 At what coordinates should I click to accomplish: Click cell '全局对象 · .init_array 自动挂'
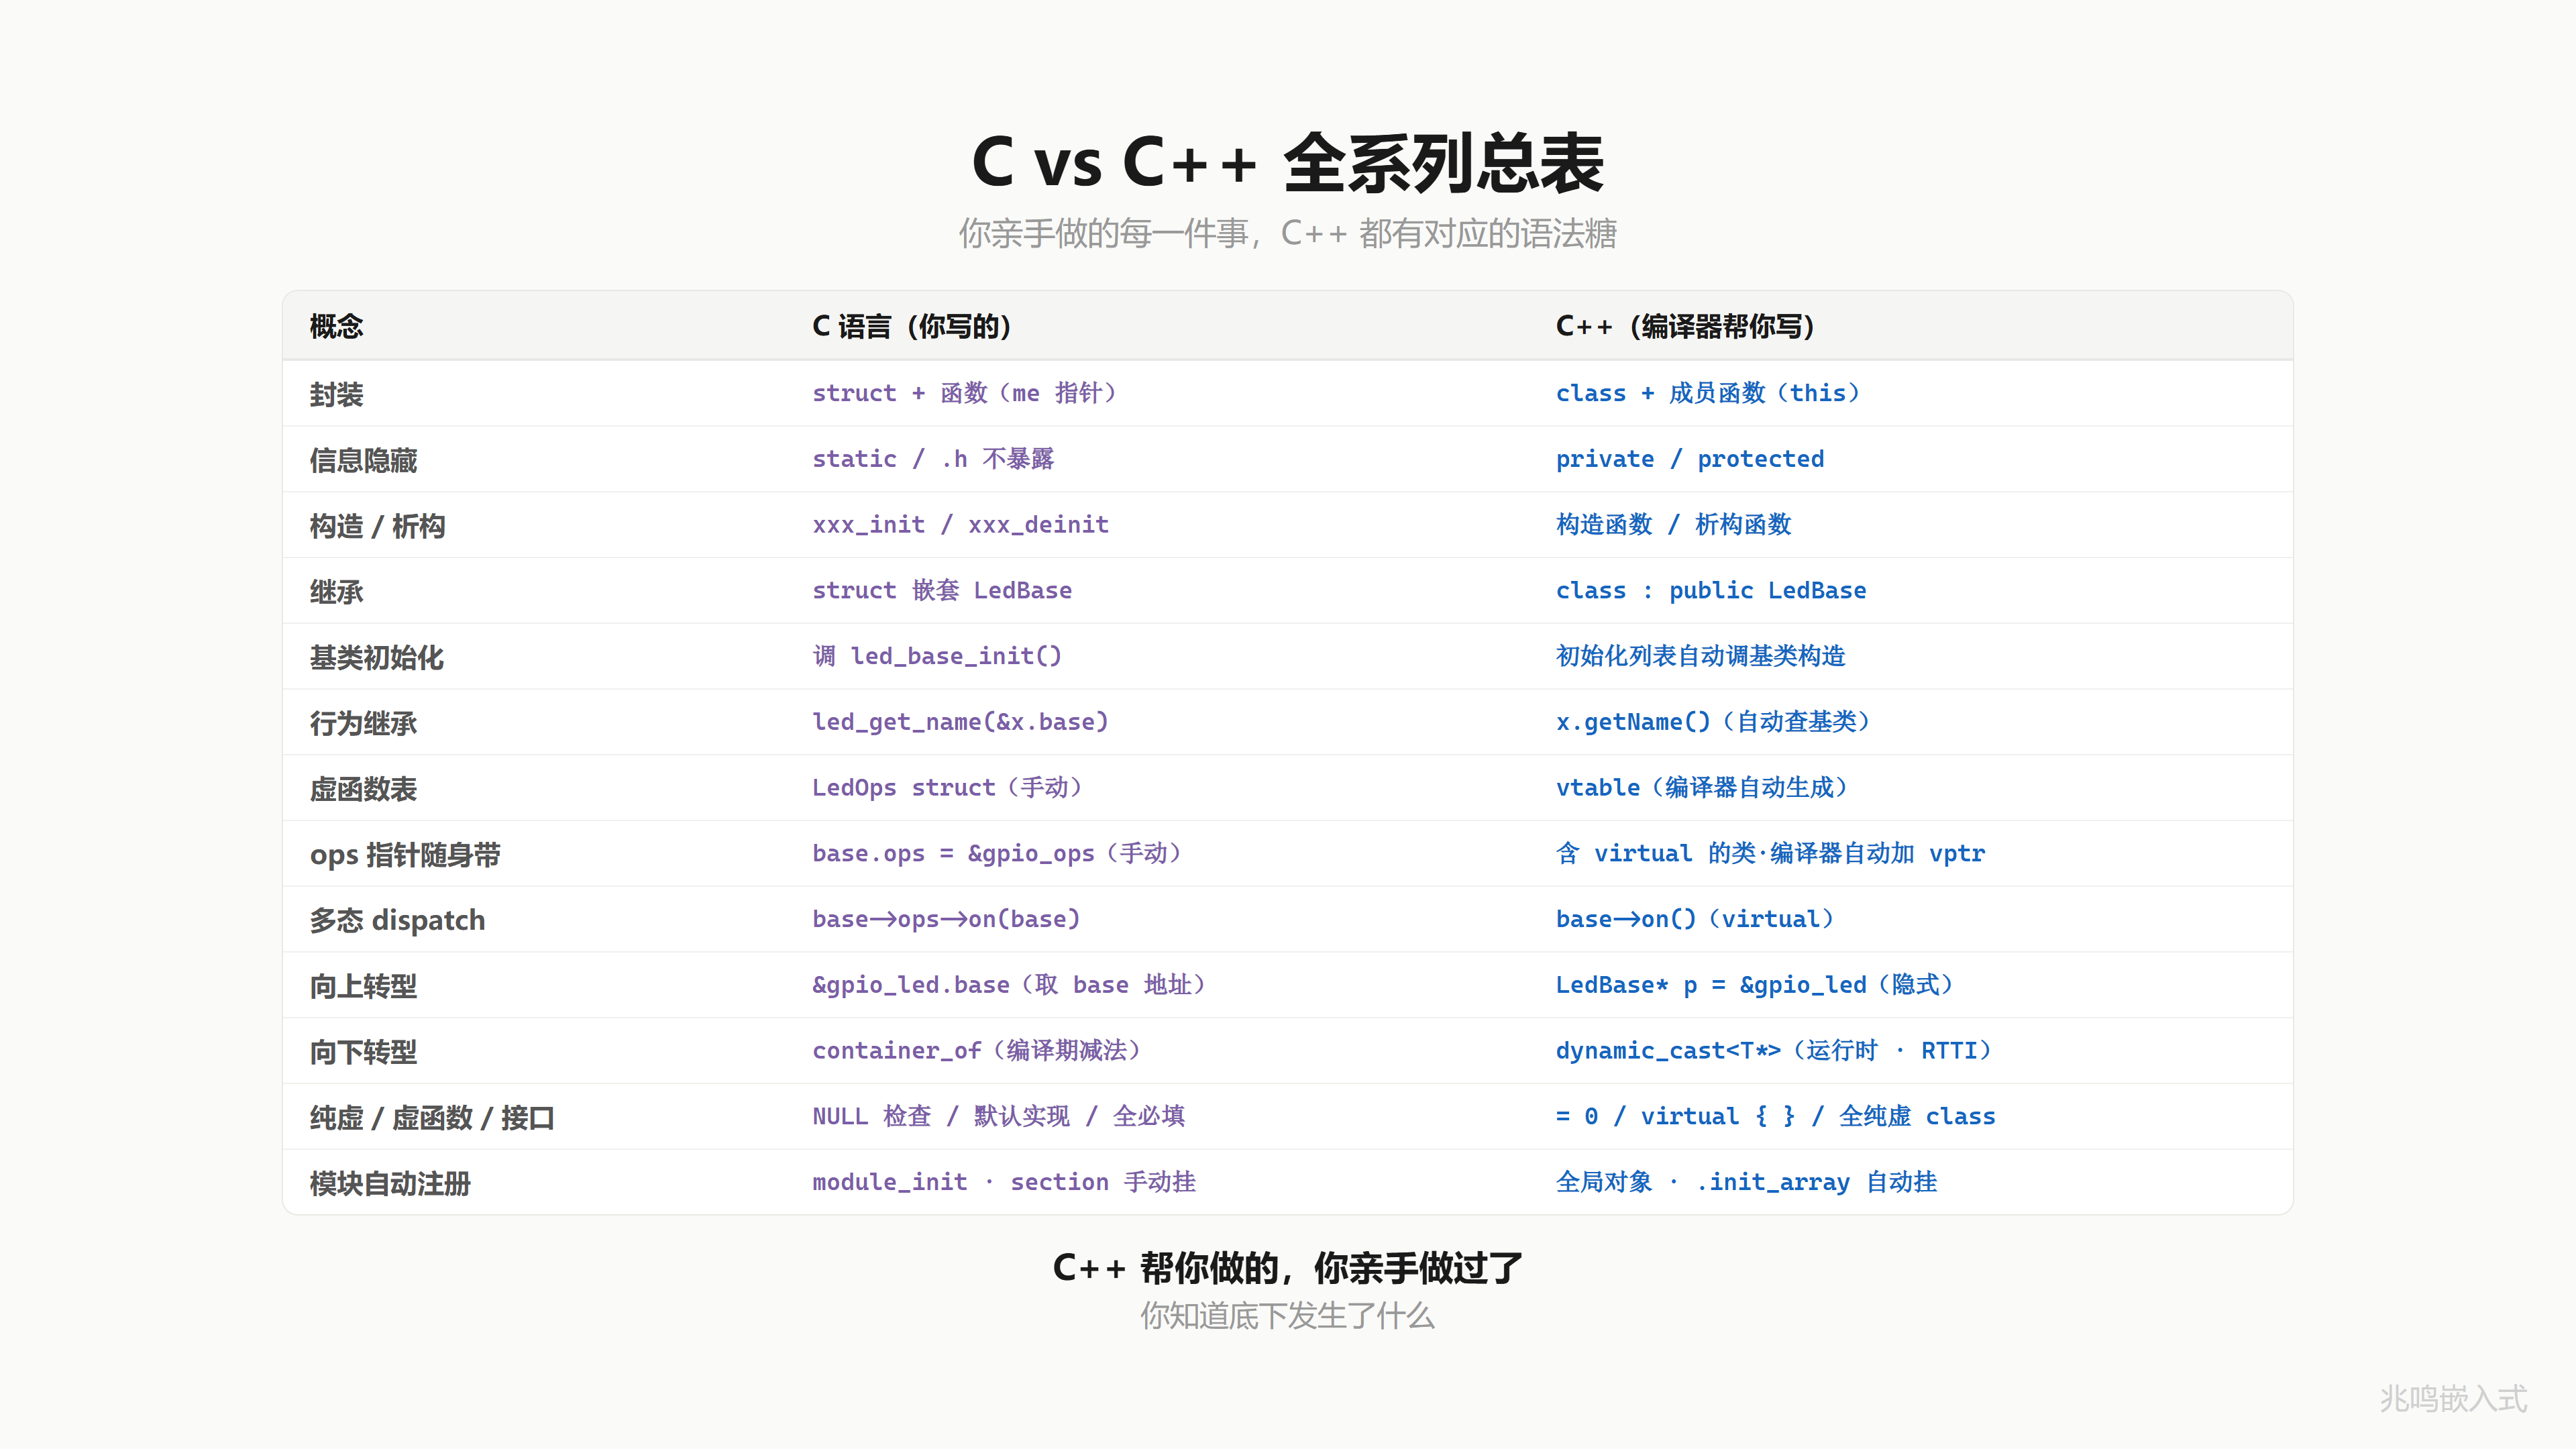1746,1183
